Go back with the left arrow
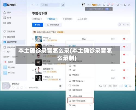Image resolution: width=136 pixels, height=110 pixels. (33, 5)
